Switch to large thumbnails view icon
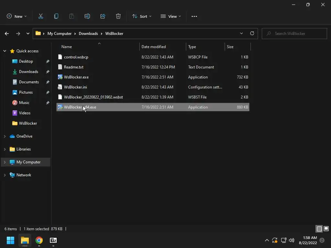331x248 pixels. coord(326,229)
